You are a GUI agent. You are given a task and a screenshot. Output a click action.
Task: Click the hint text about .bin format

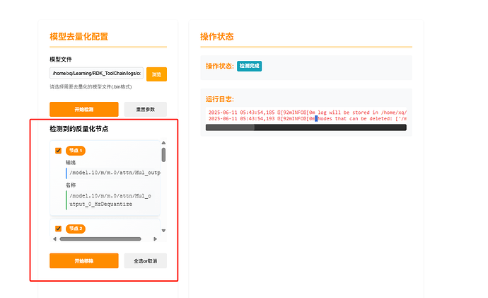pos(91,87)
